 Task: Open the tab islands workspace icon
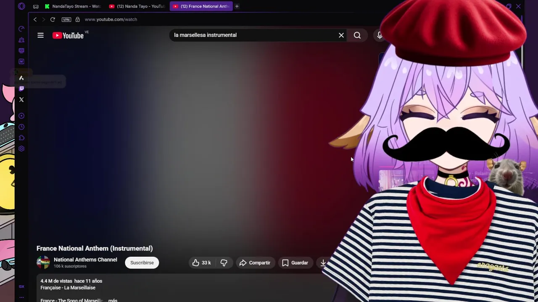click(36, 6)
